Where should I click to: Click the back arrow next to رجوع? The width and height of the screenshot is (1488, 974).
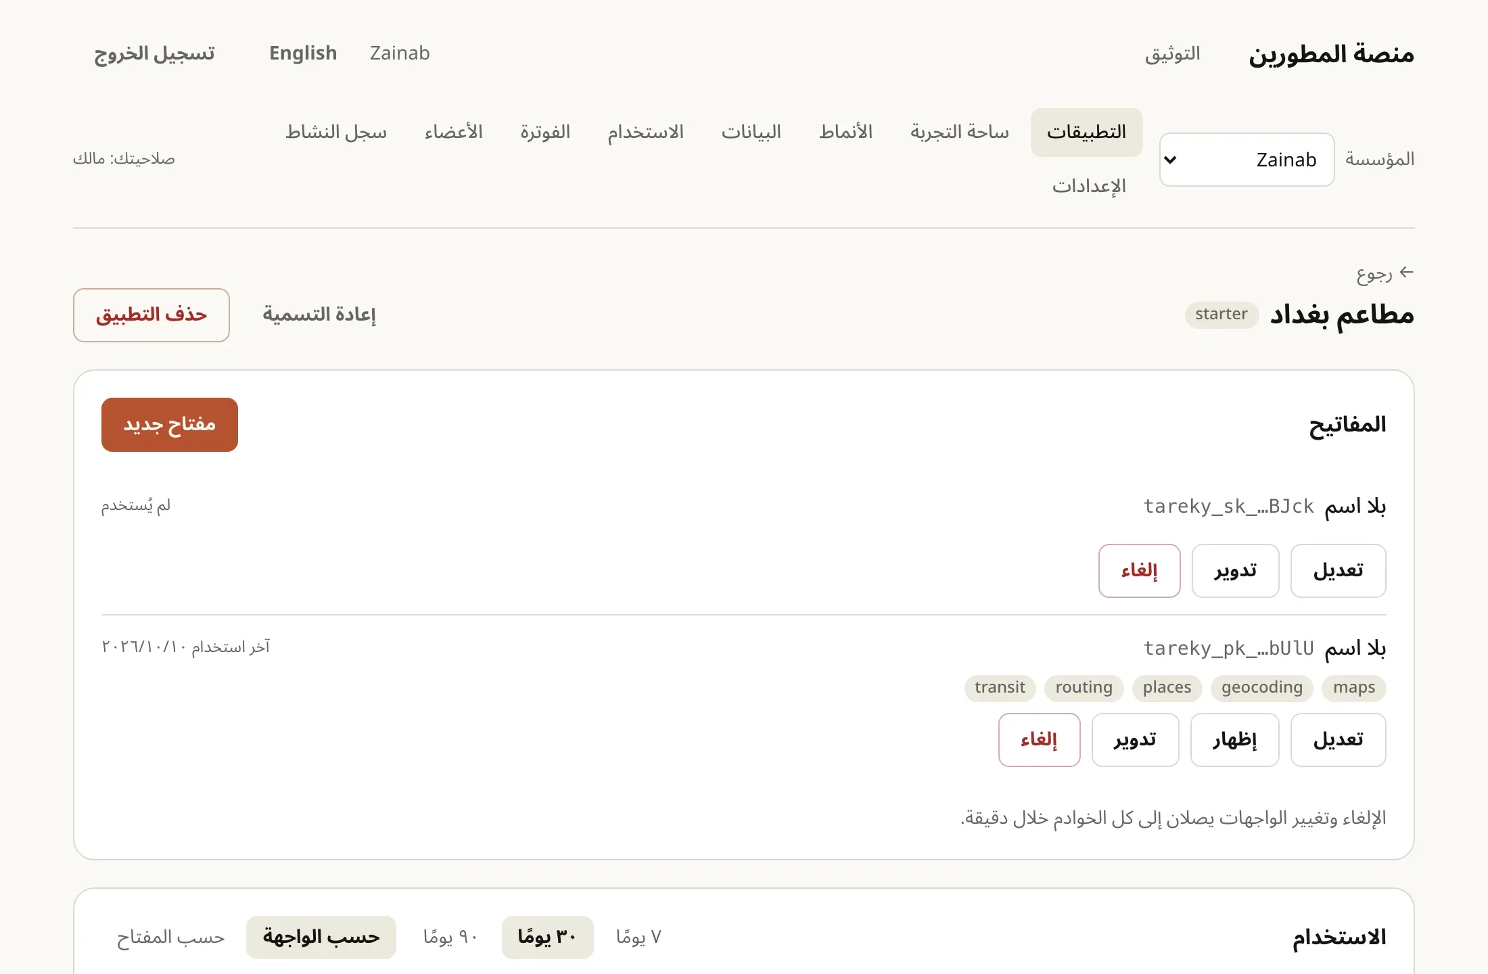1407,273
